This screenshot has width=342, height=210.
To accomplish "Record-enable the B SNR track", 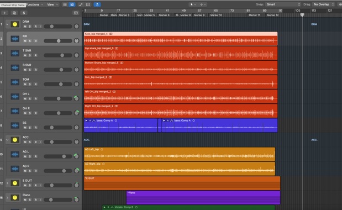I will click(35, 70).
